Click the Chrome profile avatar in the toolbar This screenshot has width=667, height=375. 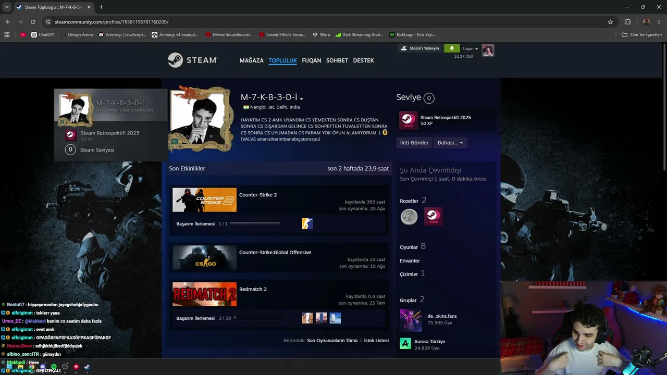pos(646,22)
